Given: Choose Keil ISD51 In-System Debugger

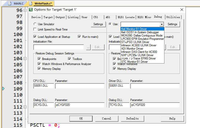Looking at the screenshot, I should (x=142, y=32).
